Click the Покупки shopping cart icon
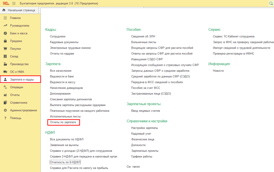 (5, 49)
